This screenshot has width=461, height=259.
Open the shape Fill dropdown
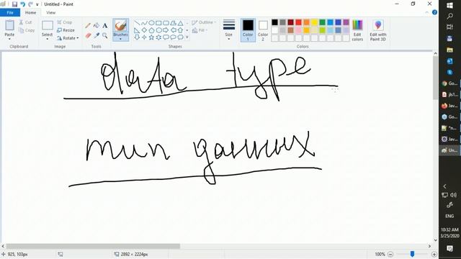pyautogui.click(x=200, y=30)
